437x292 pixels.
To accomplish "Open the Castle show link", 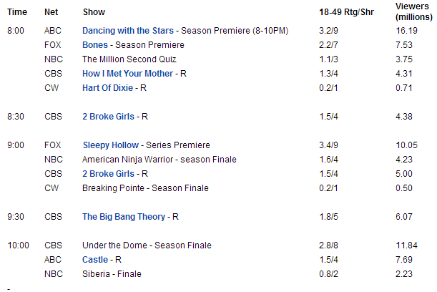I will [x=95, y=260].
